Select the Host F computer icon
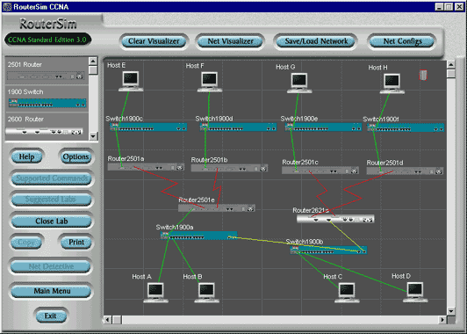The image size is (467, 334). [x=210, y=83]
